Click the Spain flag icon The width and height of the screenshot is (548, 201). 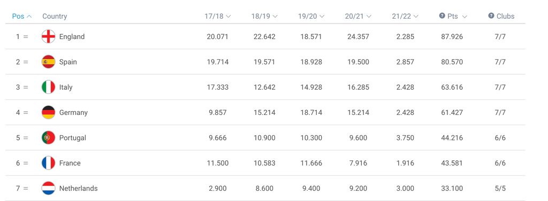pyautogui.click(x=48, y=62)
